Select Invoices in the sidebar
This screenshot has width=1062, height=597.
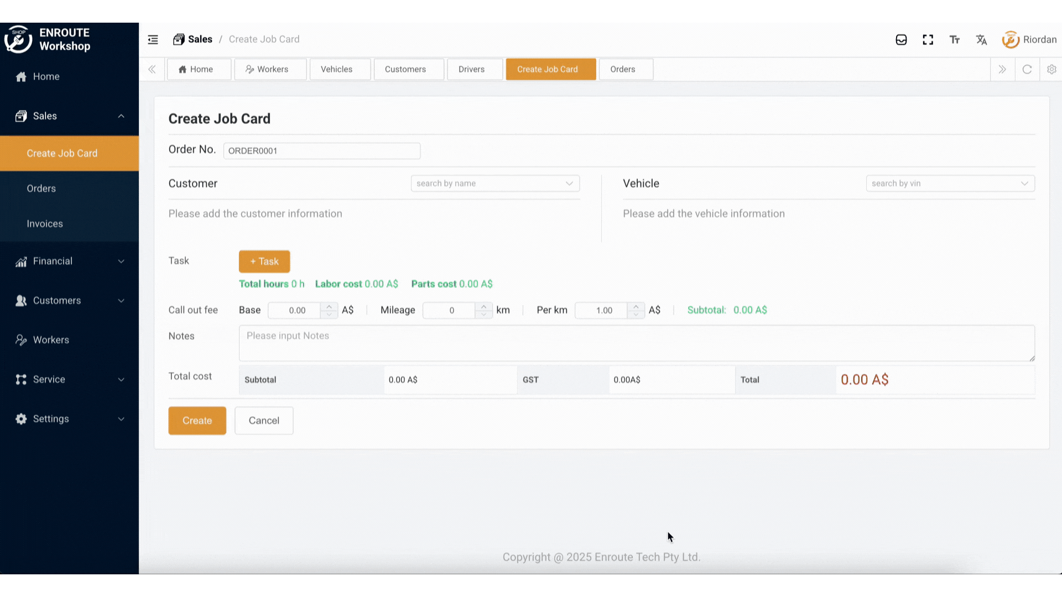[x=45, y=223]
